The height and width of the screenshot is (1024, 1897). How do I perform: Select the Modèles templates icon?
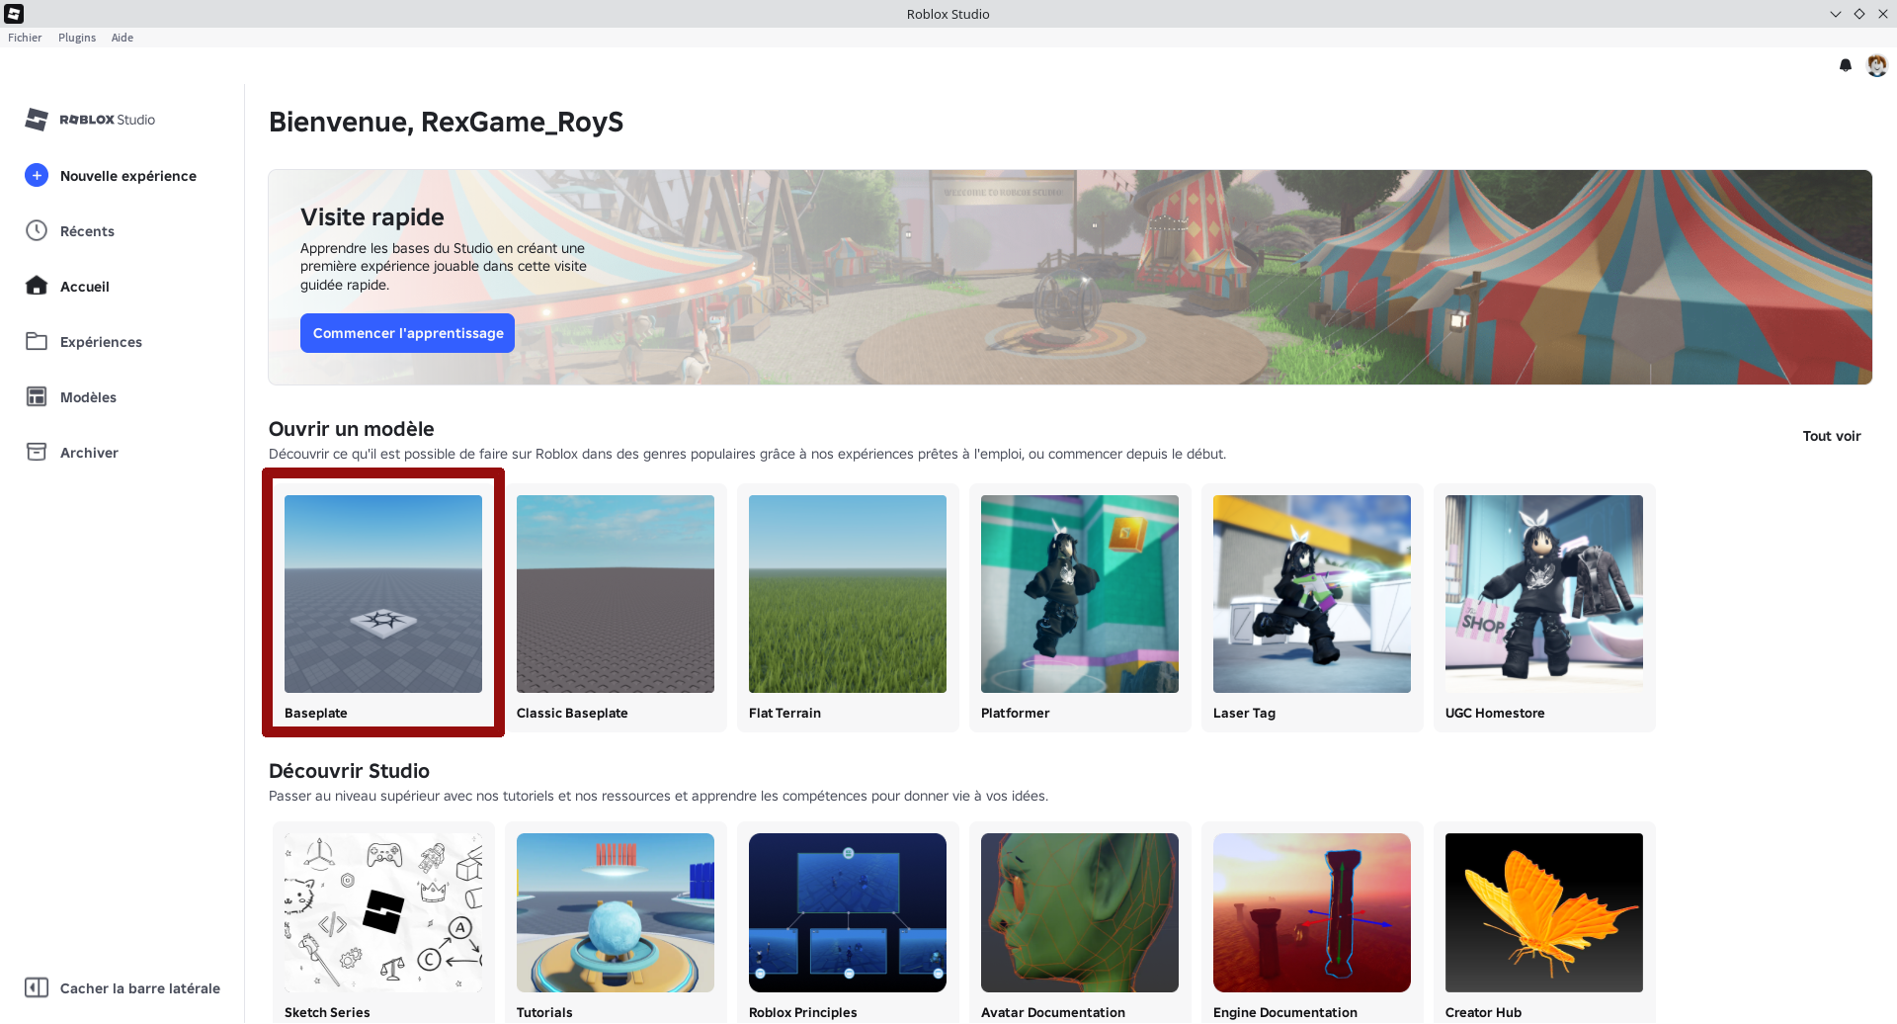pyautogui.click(x=37, y=396)
